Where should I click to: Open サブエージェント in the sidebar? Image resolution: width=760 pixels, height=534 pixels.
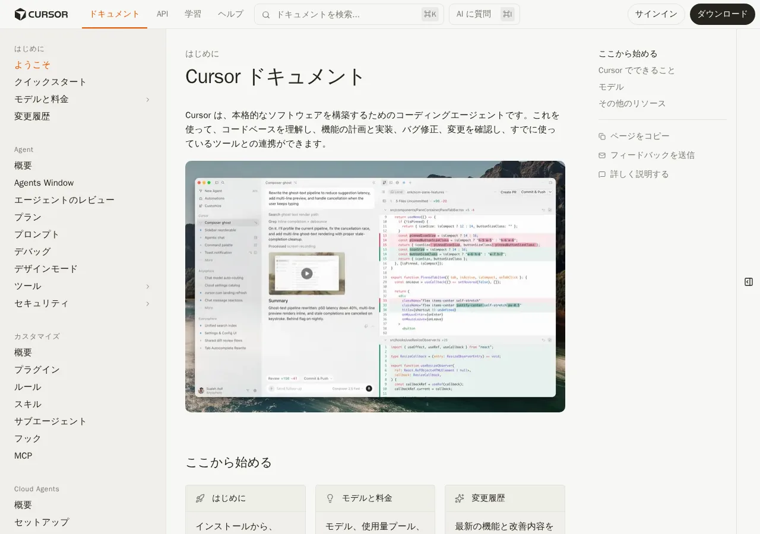50,422
